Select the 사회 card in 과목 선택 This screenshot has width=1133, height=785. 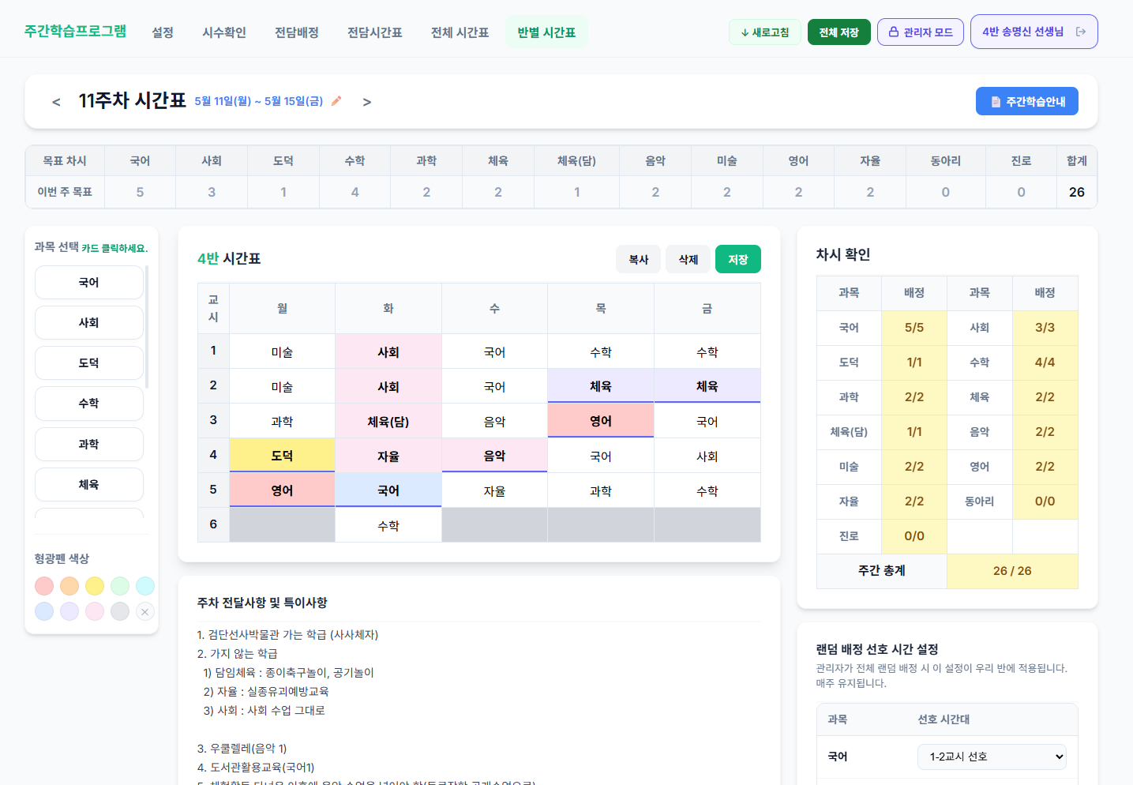pos(89,323)
